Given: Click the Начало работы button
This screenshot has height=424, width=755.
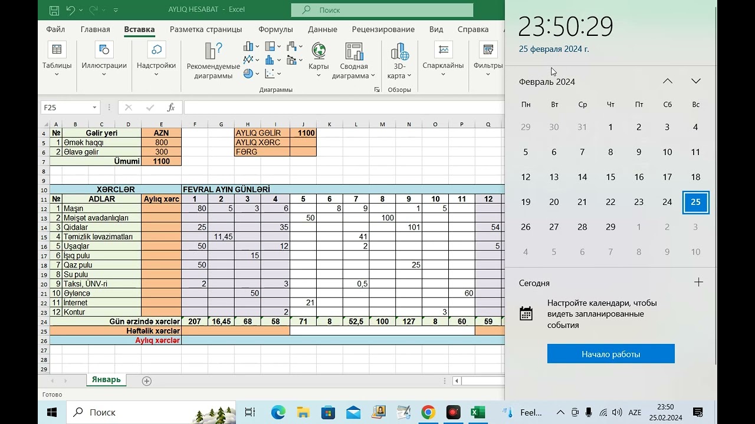Looking at the screenshot, I should click(x=611, y=354).
